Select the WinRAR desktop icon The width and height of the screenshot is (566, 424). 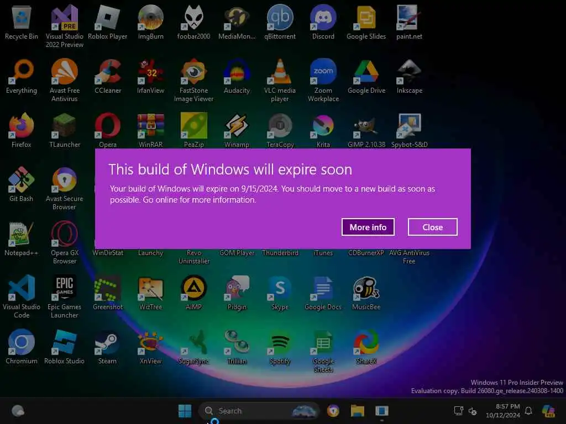click(x=150, y=130)
